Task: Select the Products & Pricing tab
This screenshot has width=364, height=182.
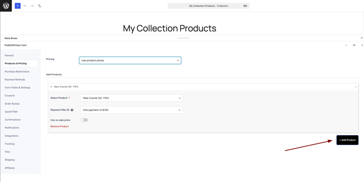Action: pyautogui.click(x=20, y=63)
